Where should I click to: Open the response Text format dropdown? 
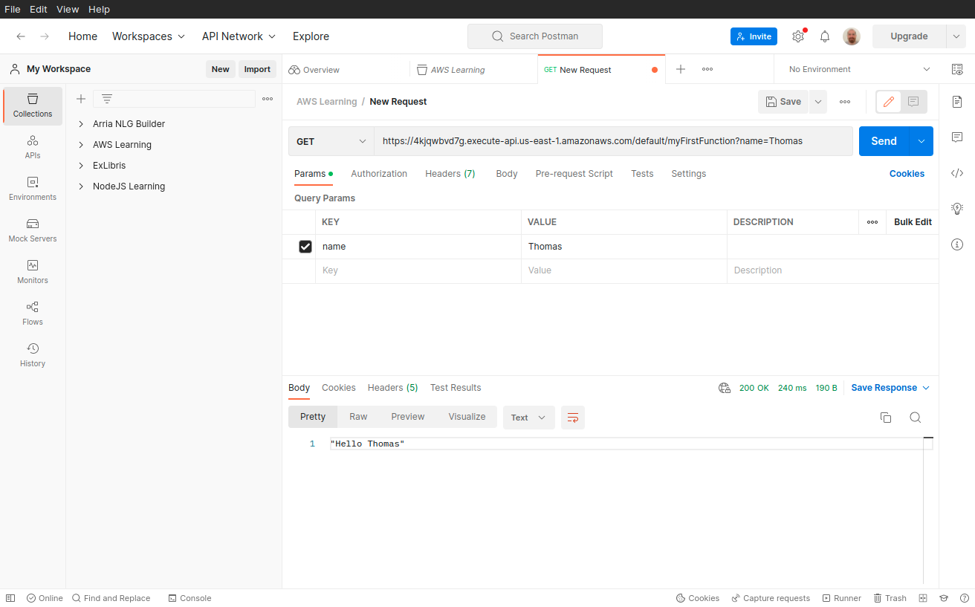click(528, 418)
